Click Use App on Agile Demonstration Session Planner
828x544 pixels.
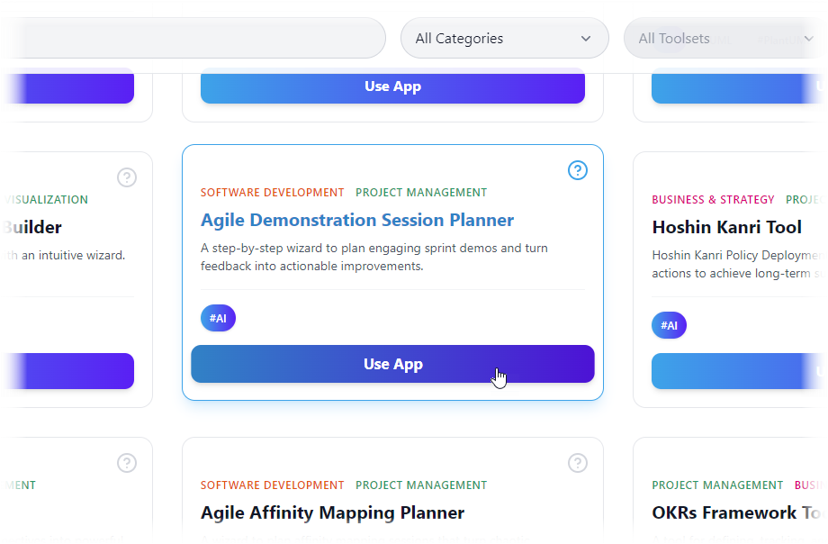(x=392, y=364)
